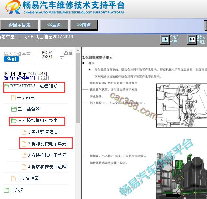Open 3.安装机械电子单元 page

(47, 155)
